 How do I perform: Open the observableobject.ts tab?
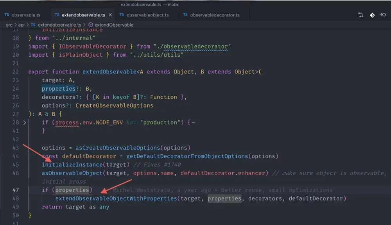[x=148, y=15]
